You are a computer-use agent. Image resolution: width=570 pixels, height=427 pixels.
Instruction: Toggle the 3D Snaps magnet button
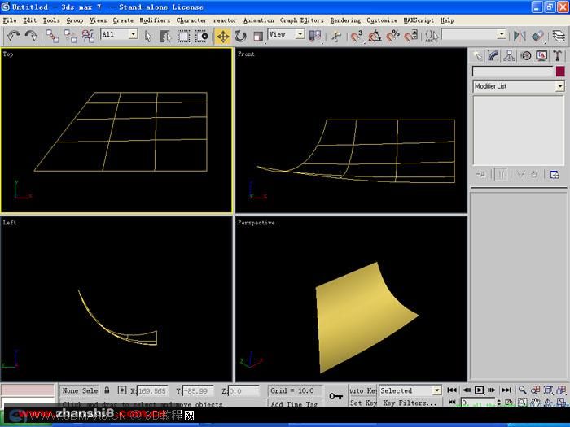[x=357, y=36]
